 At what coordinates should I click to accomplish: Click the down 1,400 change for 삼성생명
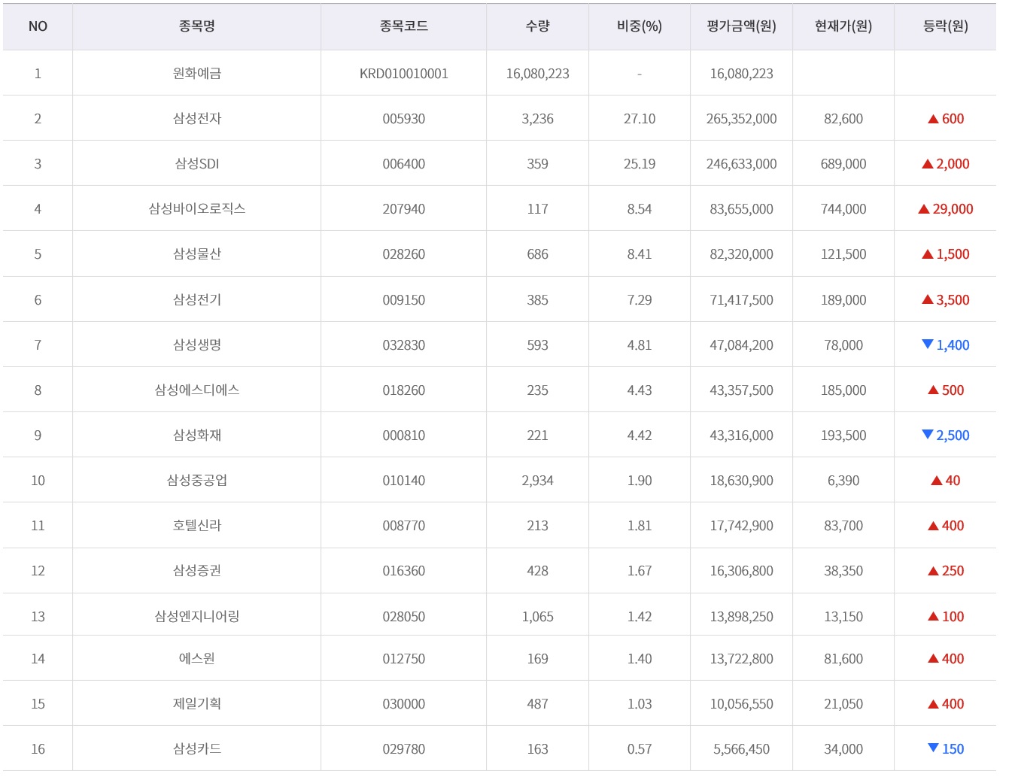(x=946, y=345)
